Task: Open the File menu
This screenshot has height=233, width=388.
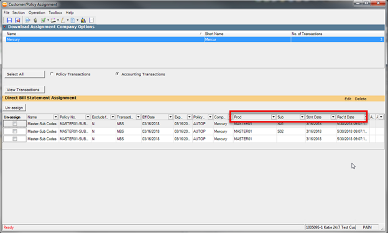Action: 6,12
